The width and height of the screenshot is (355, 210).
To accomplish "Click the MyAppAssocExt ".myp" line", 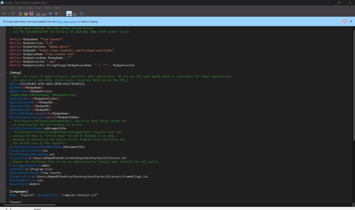I will pyautogui.click(x=33, y=61).
